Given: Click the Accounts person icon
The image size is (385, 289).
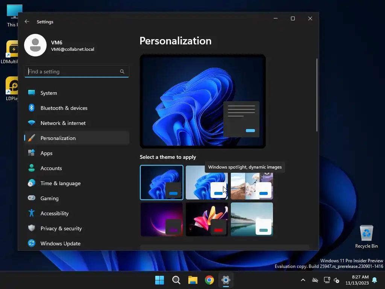Looking at the screenshot, I should (x=32, y=168).
